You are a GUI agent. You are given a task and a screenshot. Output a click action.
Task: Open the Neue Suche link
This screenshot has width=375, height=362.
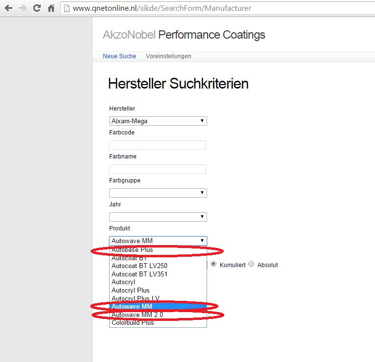(119, 56)
